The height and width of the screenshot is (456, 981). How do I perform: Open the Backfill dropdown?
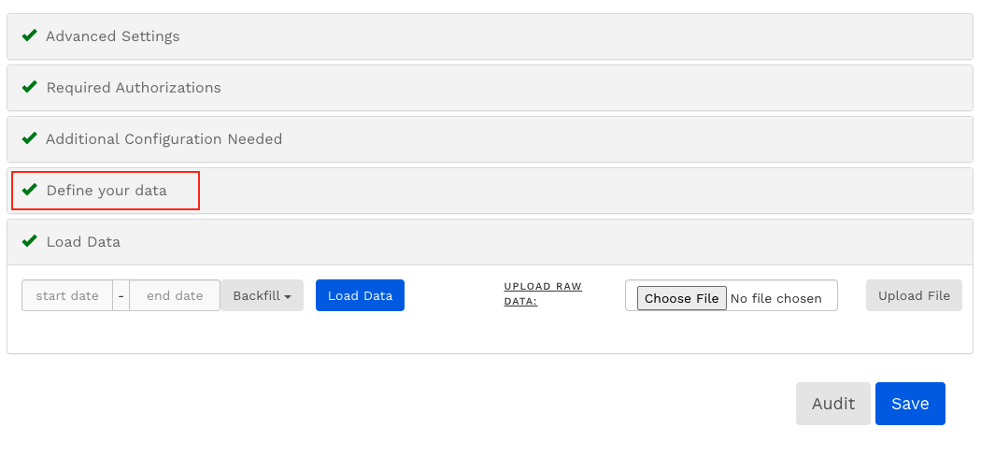[x=262, y=295]
